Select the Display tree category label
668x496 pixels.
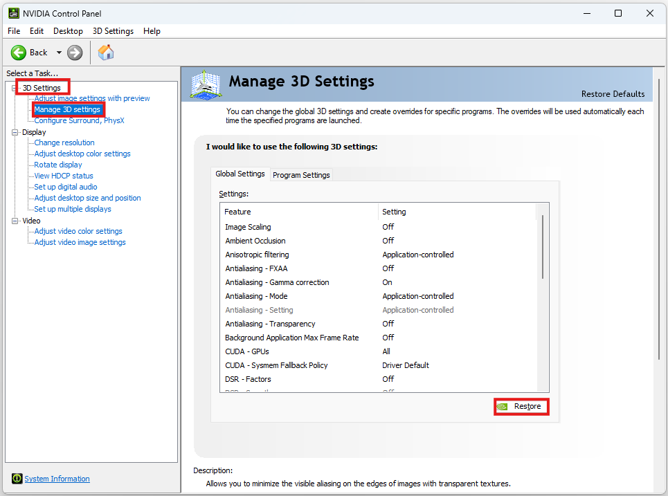(x=34, y=132)
